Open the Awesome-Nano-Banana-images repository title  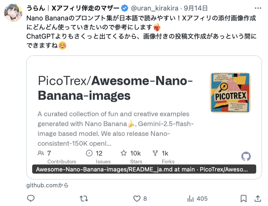pyautogui.click(x=115, y=88)
